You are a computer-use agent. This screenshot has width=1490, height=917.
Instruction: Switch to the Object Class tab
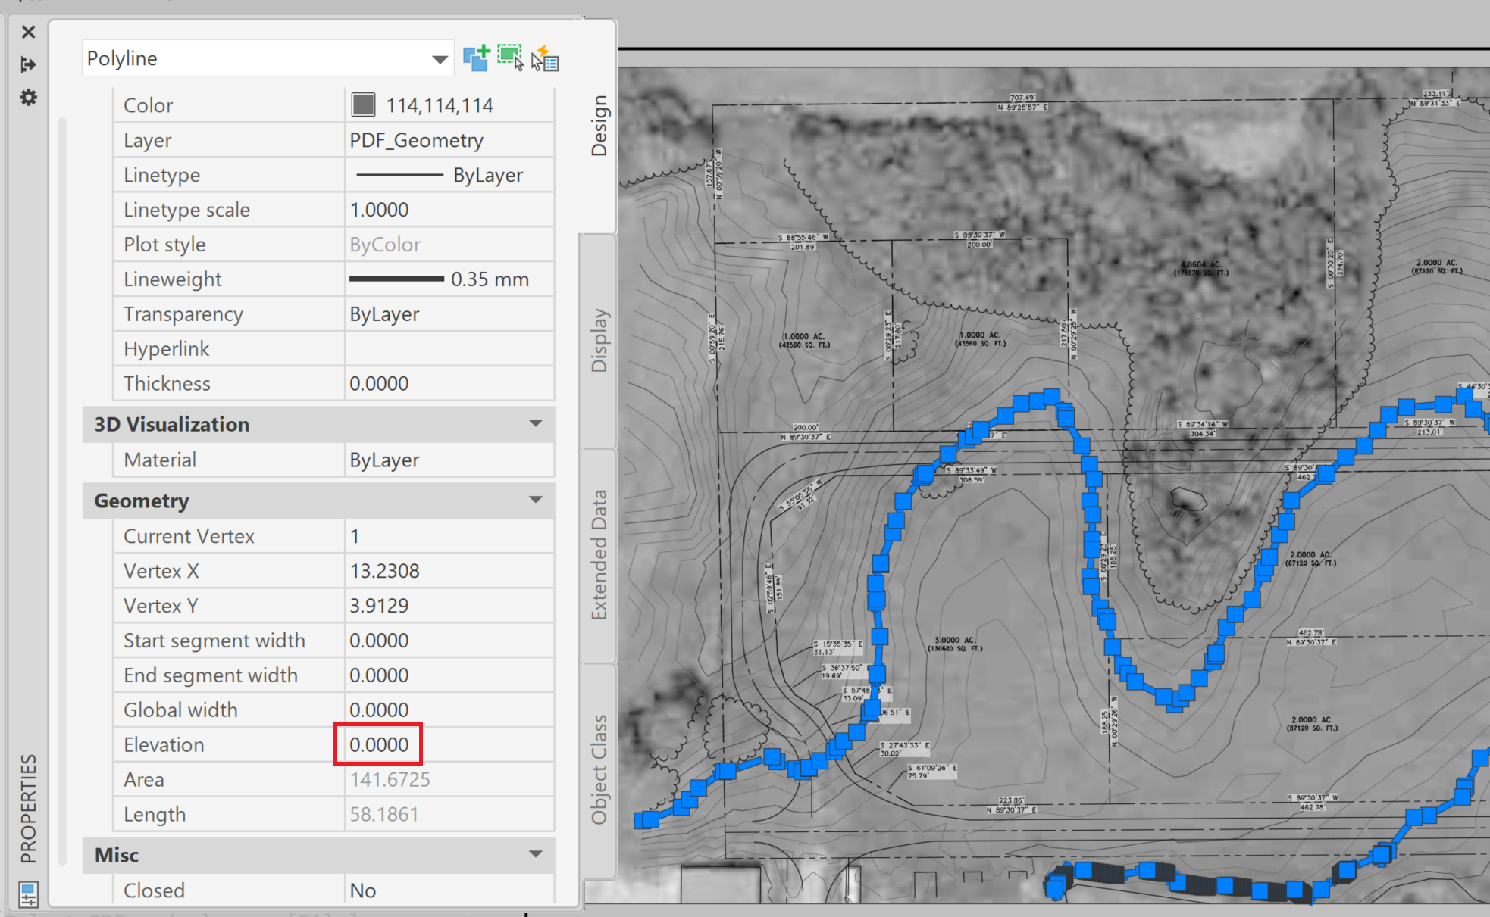pos(599,767)
